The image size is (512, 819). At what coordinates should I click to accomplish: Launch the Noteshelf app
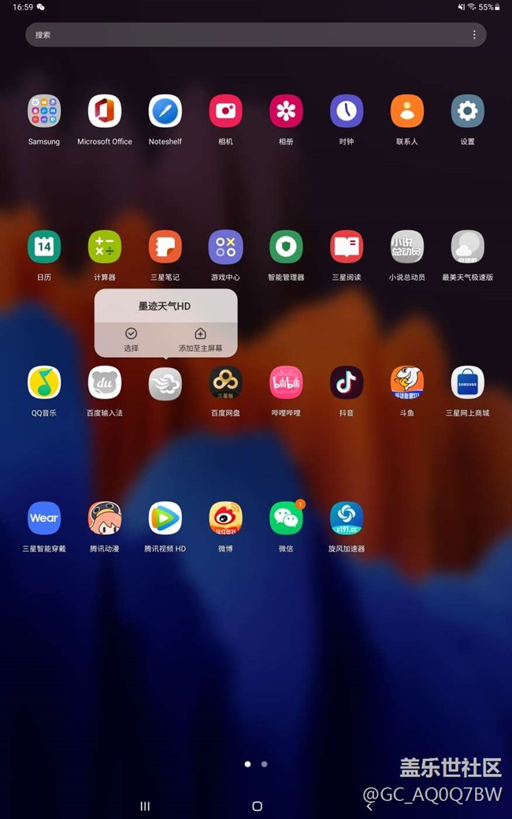click(165, 112)
